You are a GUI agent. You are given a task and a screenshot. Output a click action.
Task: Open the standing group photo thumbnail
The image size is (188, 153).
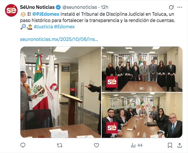(142, 69)
